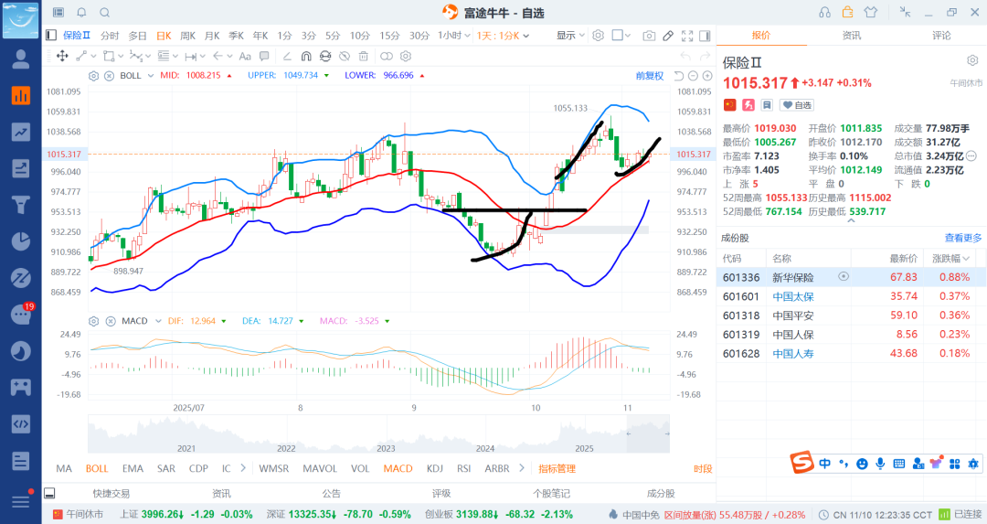Click the screenshot camera icon in chart toolbar
The height and width of the screenshot is (524, 987).
point(649,36)
